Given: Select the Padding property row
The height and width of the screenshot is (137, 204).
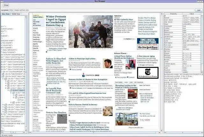Looking at the screenshot, I should 183,57.
